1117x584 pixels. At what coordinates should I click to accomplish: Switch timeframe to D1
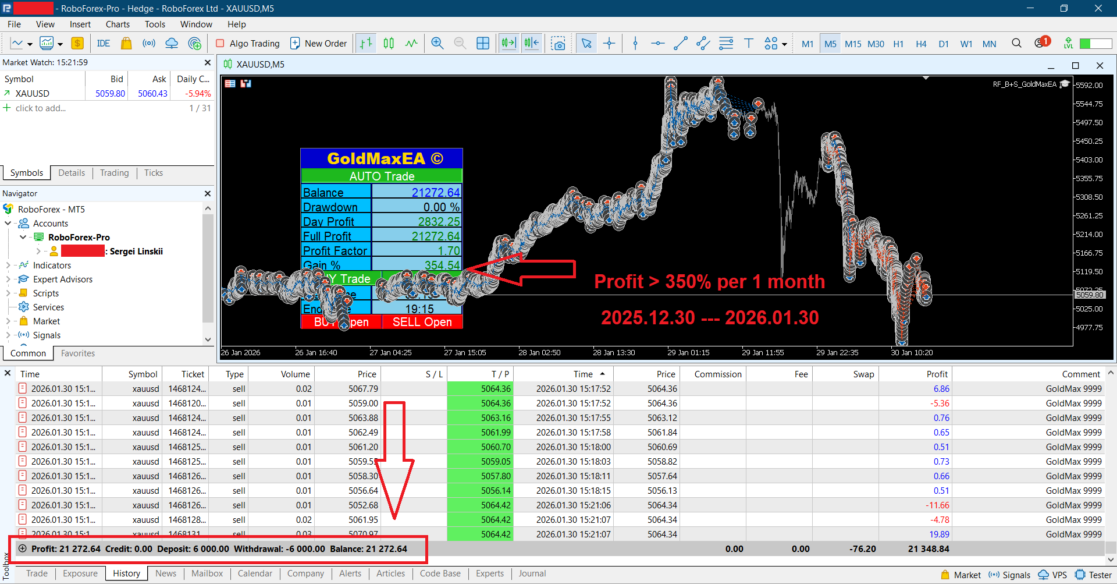pos(944,44)
